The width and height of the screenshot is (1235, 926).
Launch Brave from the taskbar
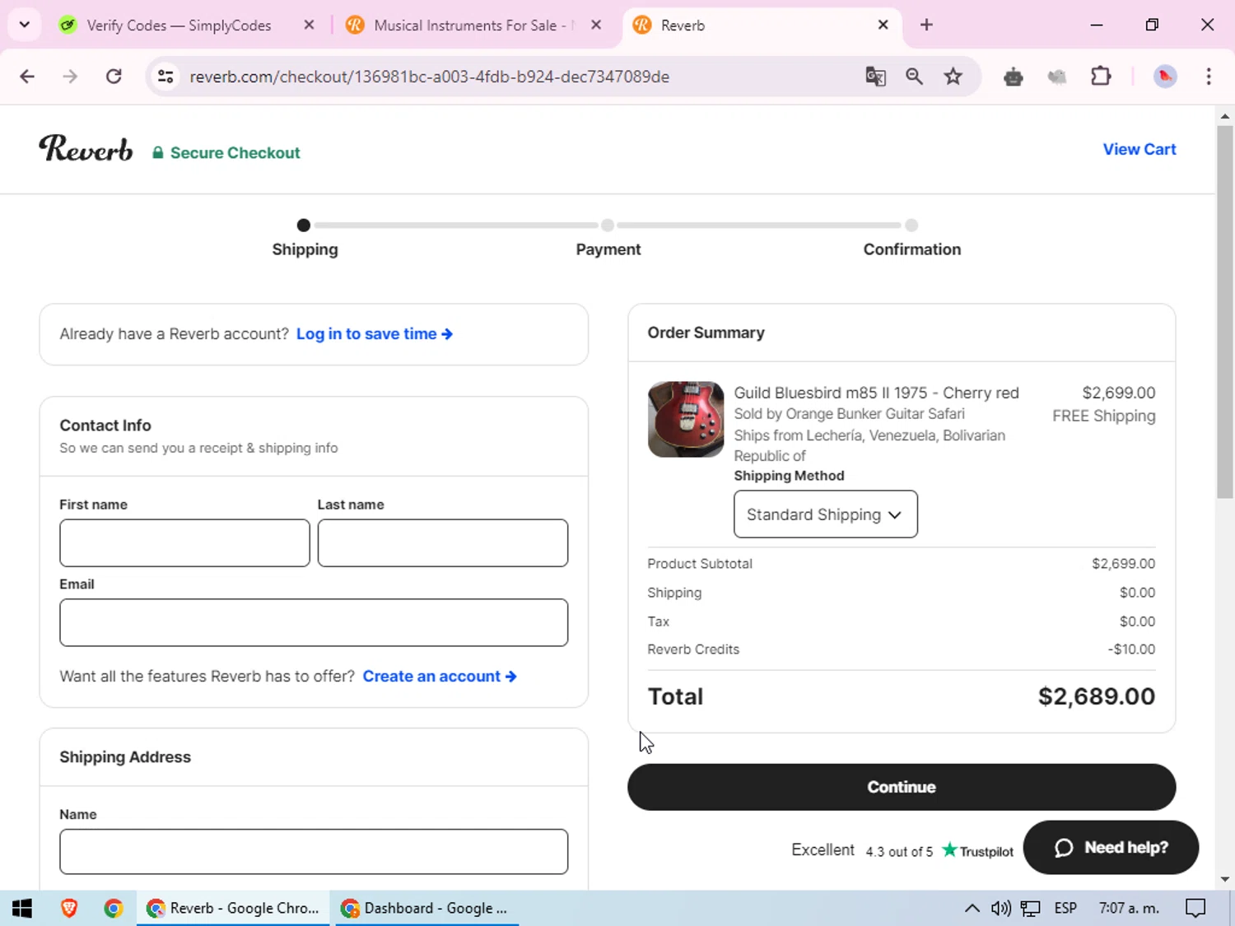[69, 908]
